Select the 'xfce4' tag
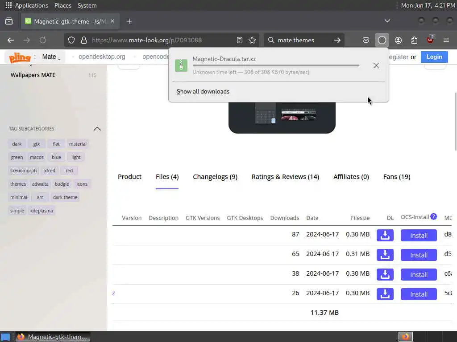 (x=50, y=171)
